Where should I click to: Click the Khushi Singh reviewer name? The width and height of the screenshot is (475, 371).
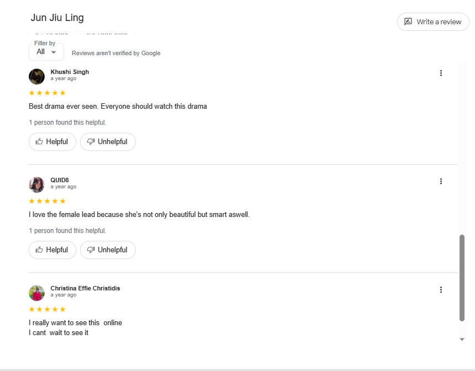tap(70, 72)
